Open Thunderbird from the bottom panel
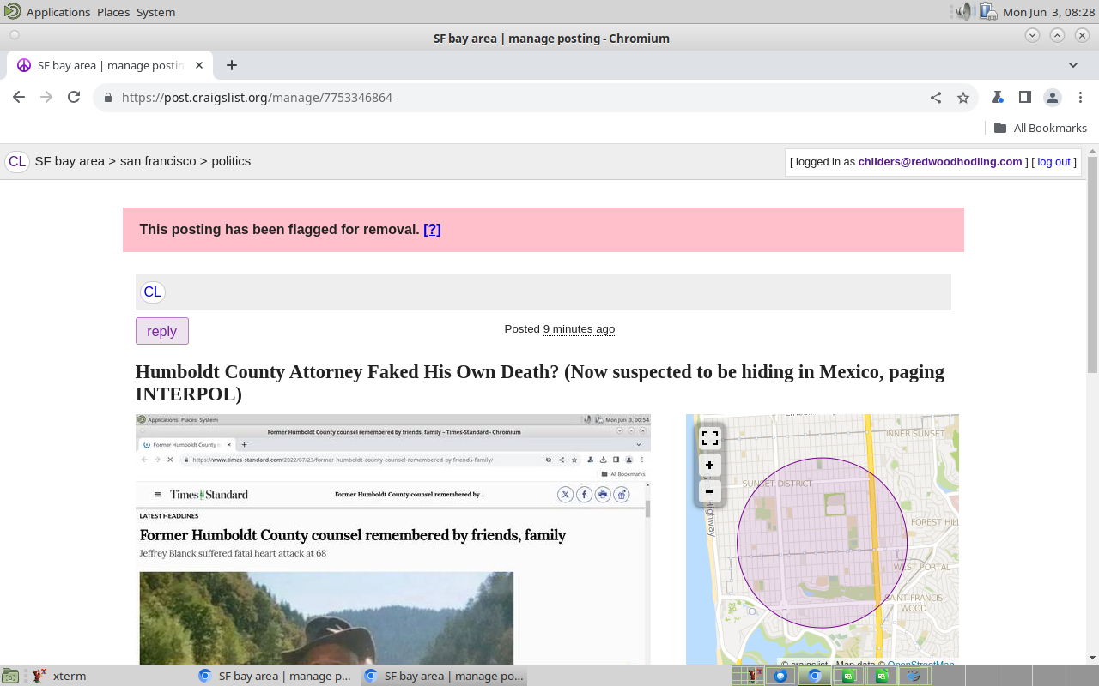1099x686 pixels. point(780,676)
